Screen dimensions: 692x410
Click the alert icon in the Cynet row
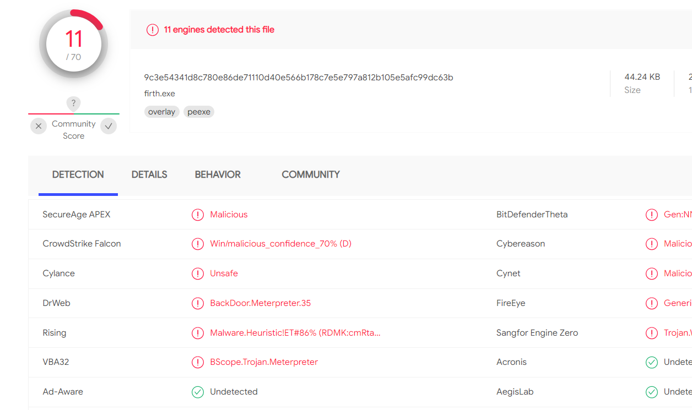652,274
